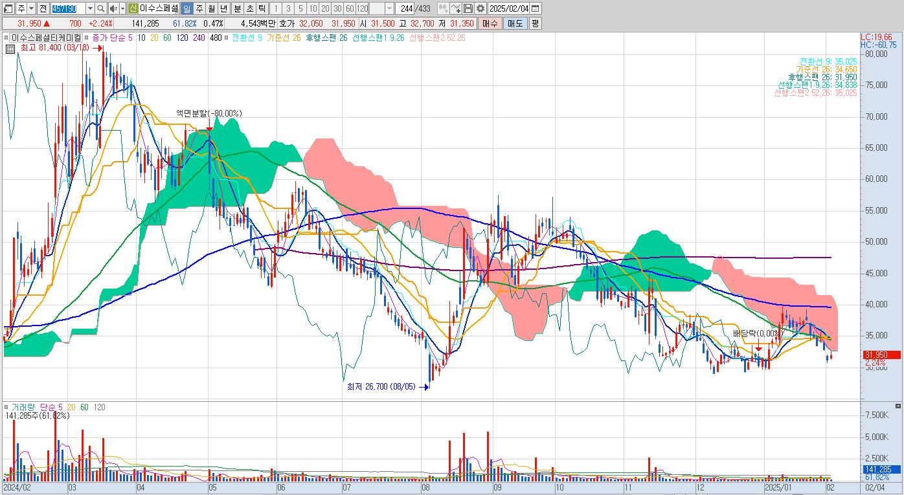
Task: Select the 월 monthly period
Action: pos(211,8)
